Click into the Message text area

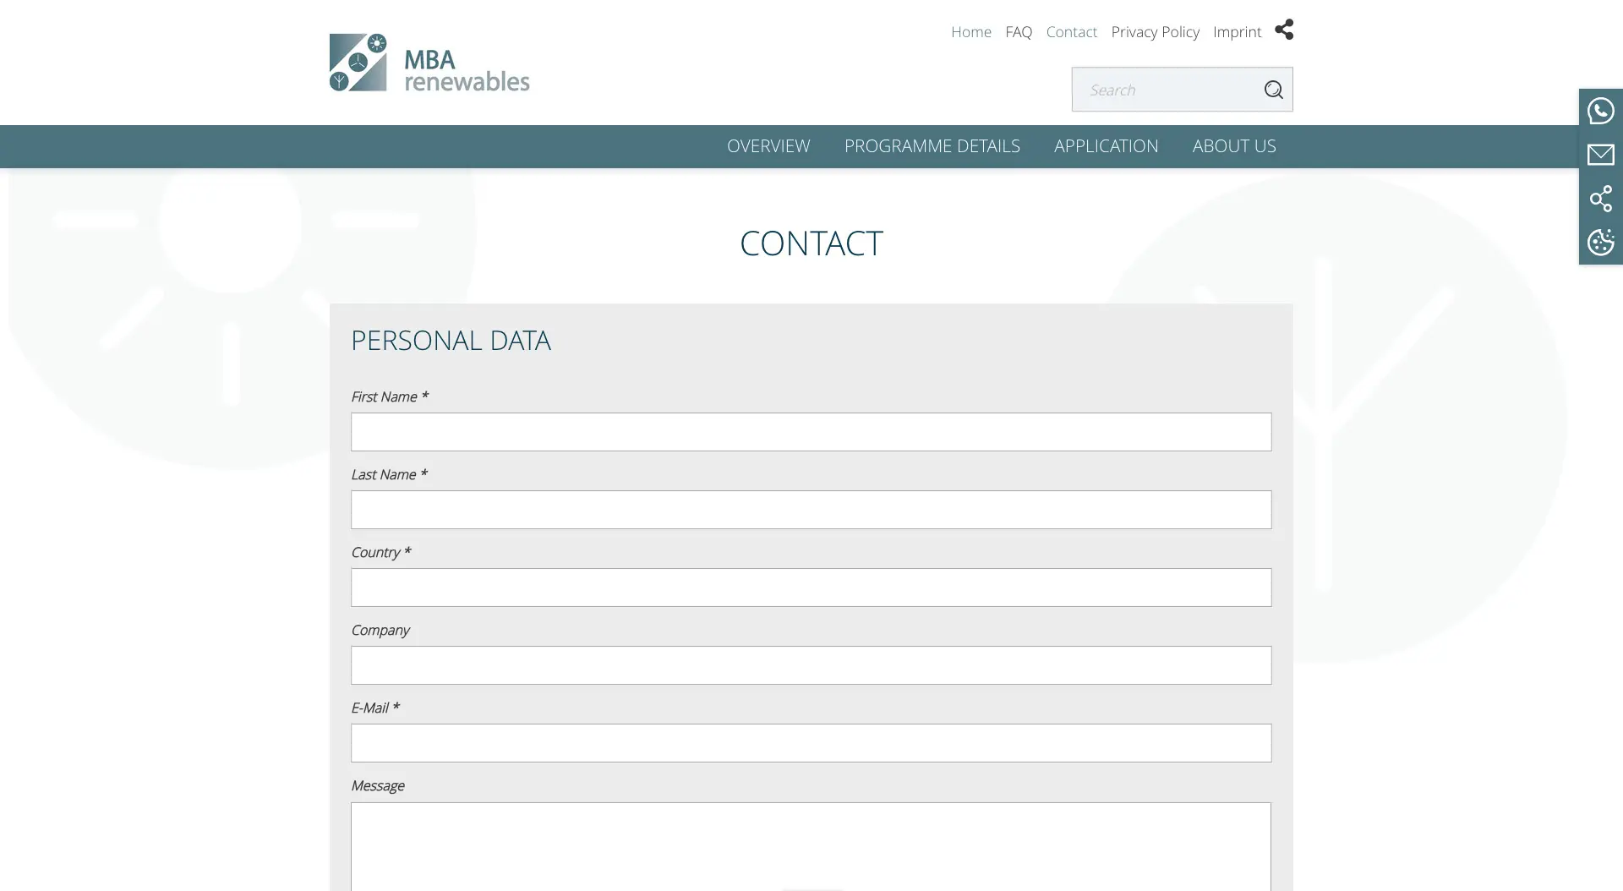point(811,846)
